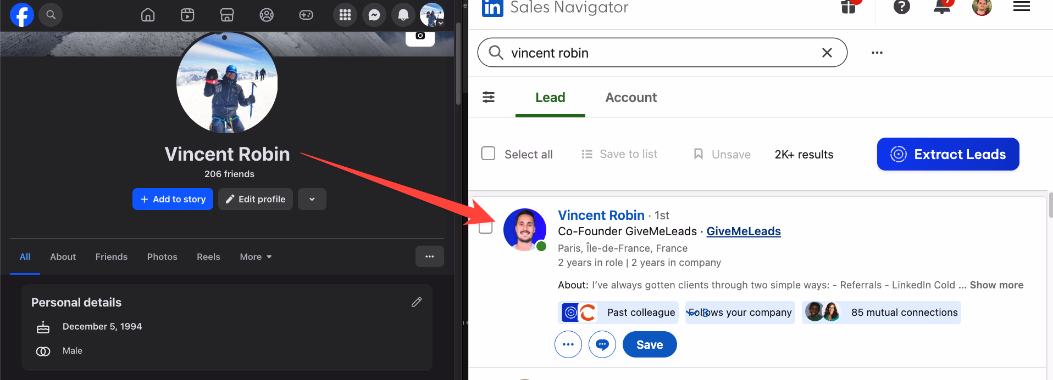Click Unsave option
1053x380 pixels.
click(x=722, y=154)
